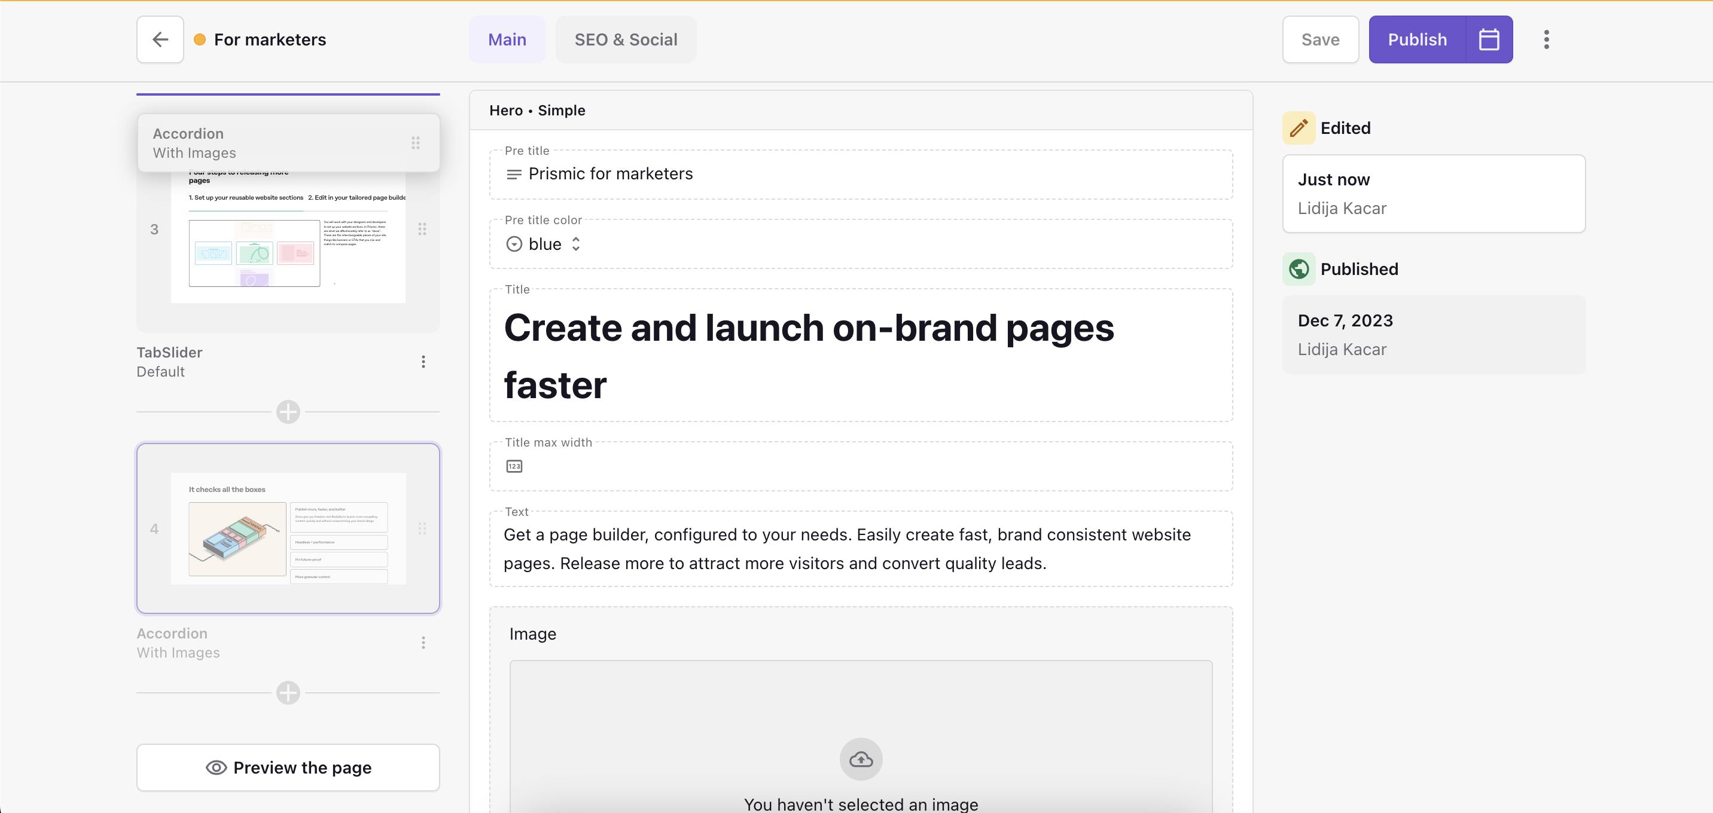Add slice below TabSlider with plus icon
1713x813 pixels.
(288, 412)
